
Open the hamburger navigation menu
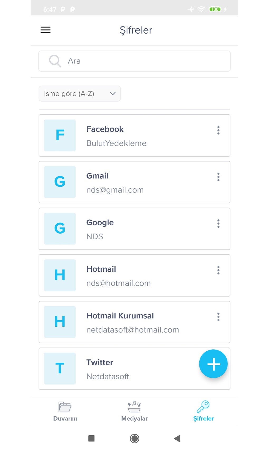coord(45,30)
